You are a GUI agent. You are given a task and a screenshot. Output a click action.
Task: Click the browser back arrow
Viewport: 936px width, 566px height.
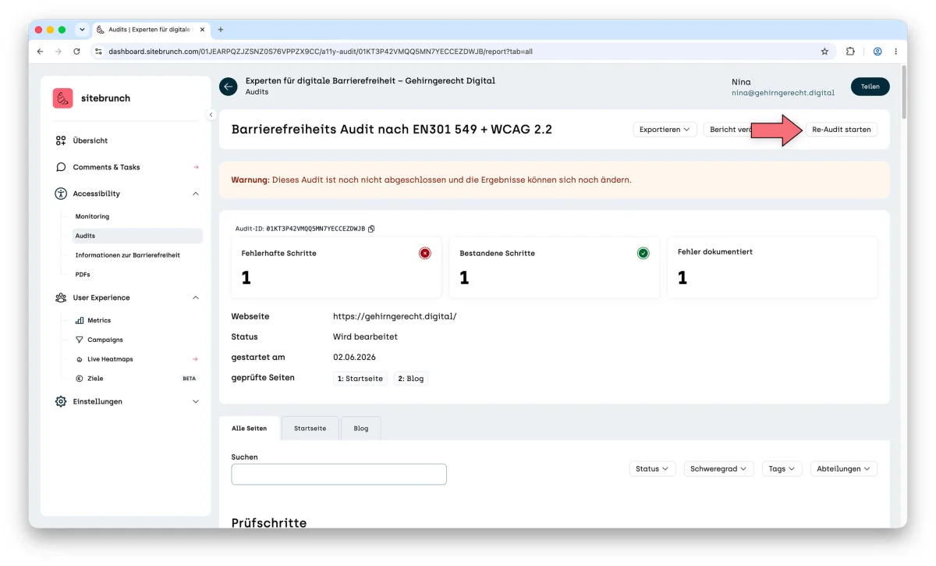tap(41, 52)
